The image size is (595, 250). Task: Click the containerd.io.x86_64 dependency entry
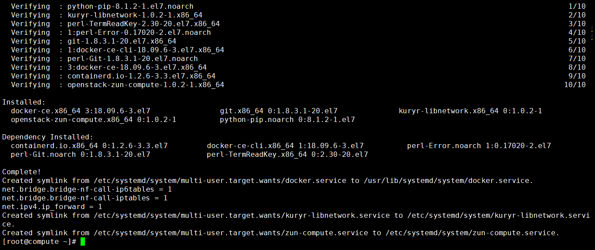[x=89, y=146]
